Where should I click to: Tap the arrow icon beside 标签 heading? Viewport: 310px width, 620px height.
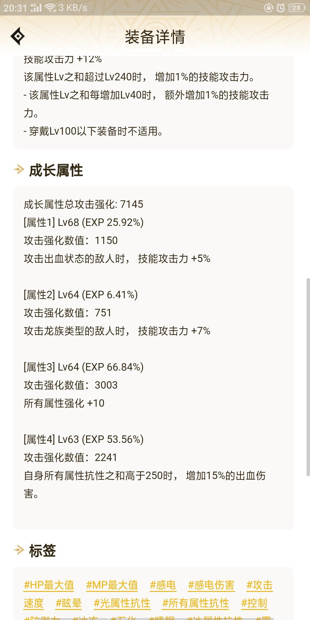(x=19, y=550)
